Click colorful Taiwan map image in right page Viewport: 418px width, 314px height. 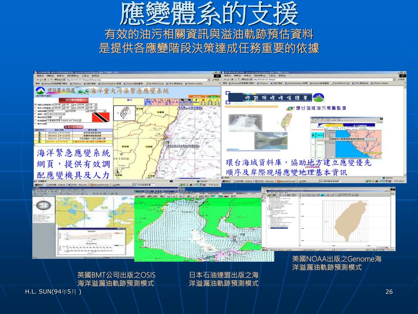coord(287,121)
